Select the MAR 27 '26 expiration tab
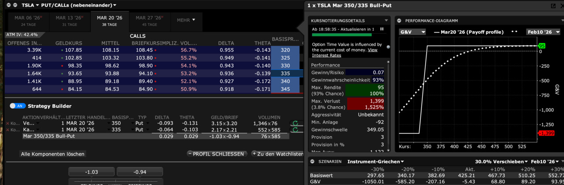Image resolution: width=564 pixels, height=185 pixels. click(x=150, y=21)
